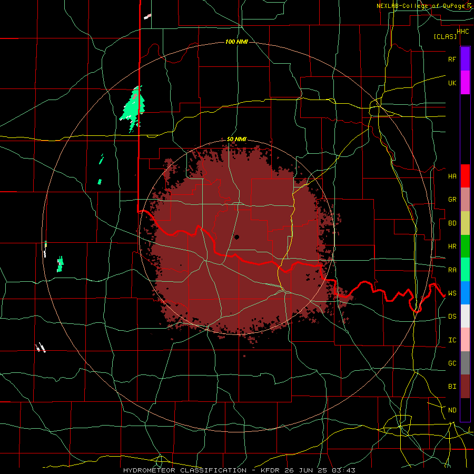474x474 pixels.
Task: Click the DS white legend swatch
Action: tap(465, 316)
